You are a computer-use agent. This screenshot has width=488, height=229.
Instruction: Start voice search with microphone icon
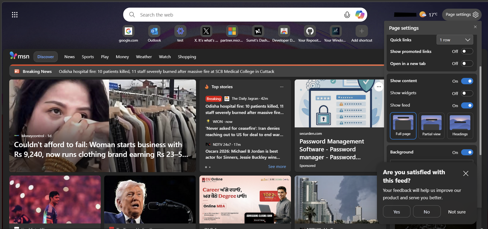tap(347, 15)
